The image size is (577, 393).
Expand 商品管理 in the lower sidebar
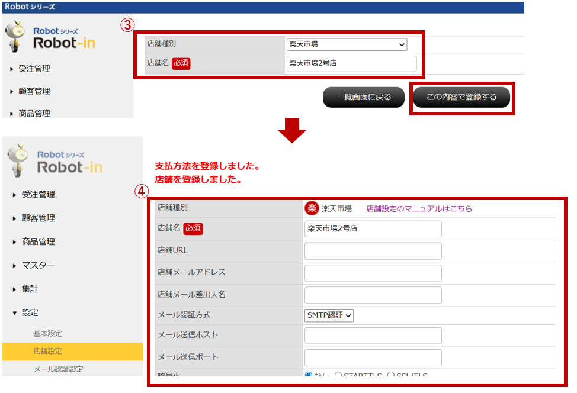[x=38, y=241]
